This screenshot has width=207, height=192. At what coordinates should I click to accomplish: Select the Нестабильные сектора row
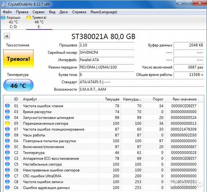[101, 164]
